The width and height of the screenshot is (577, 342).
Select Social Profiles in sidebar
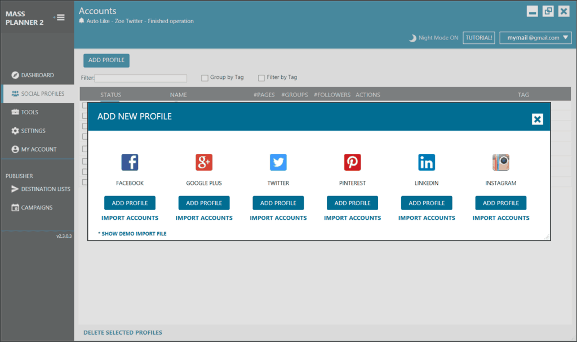click(38, 94)
